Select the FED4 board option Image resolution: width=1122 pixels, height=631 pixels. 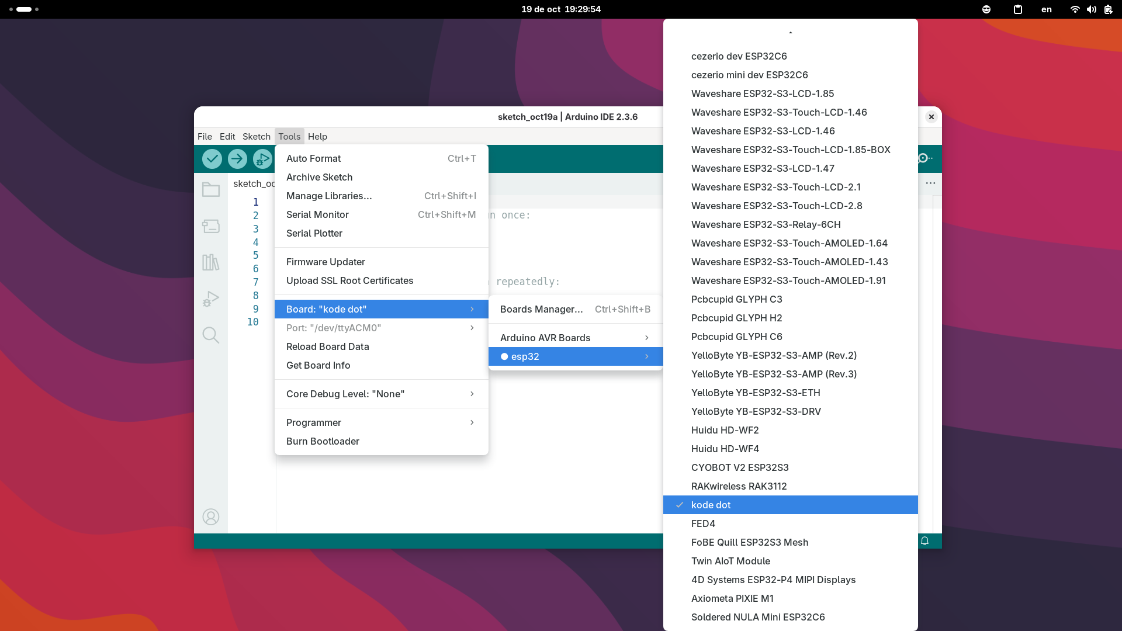[703, 523]
